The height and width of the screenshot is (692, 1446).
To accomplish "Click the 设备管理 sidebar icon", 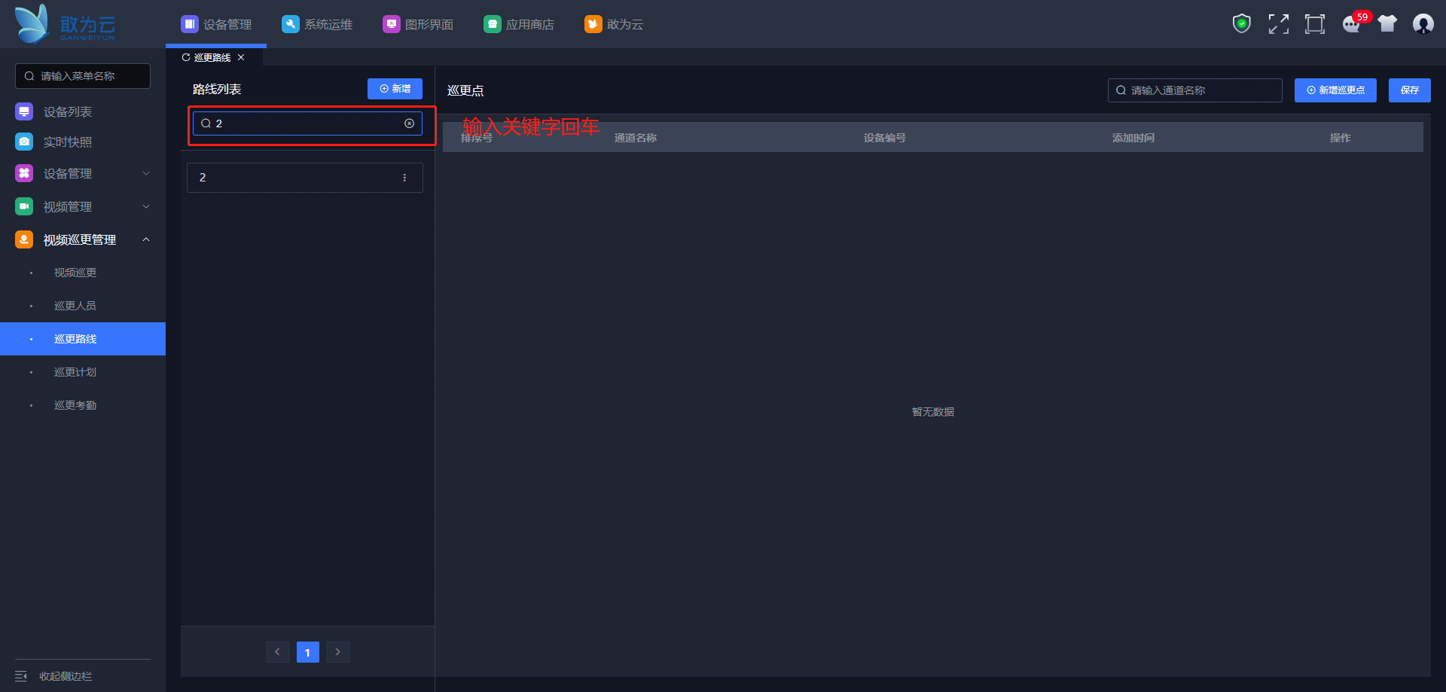I will tap(24, 173).
